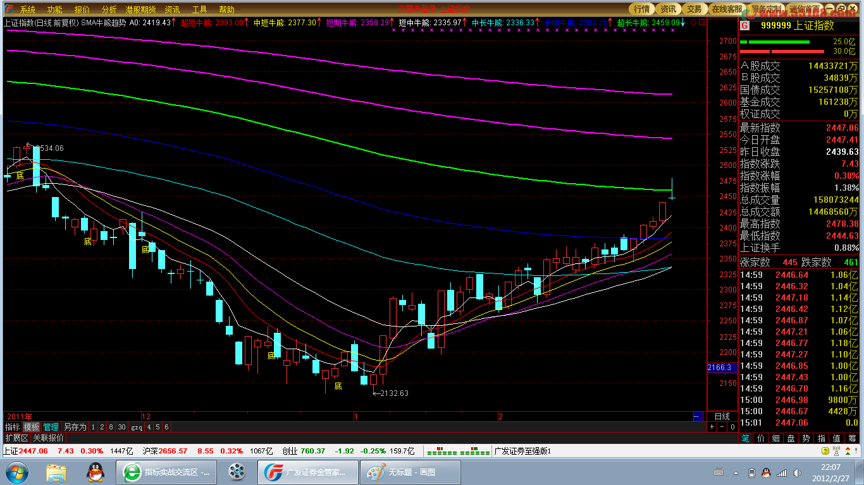Click the G icon beside 999999
The height and width of the screenshot is (485, 864).
[744, 26]
